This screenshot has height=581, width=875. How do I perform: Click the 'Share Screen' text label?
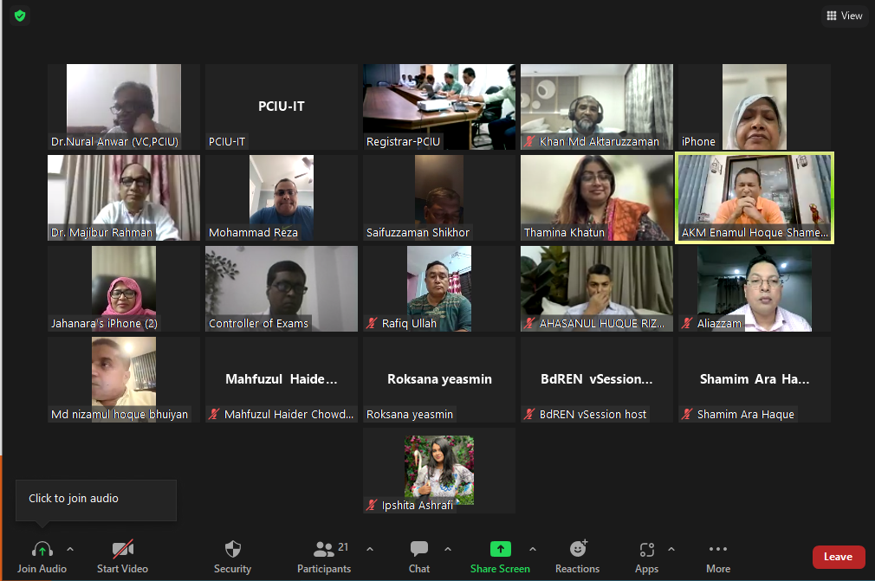pos(500,569)
